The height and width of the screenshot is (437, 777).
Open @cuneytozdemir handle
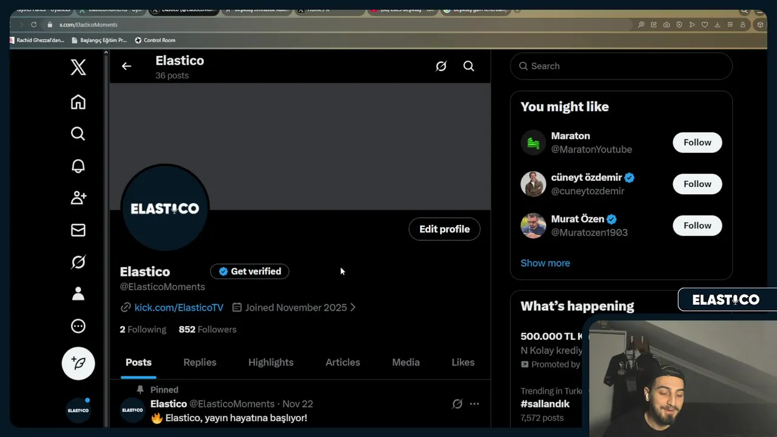[588, 191]
